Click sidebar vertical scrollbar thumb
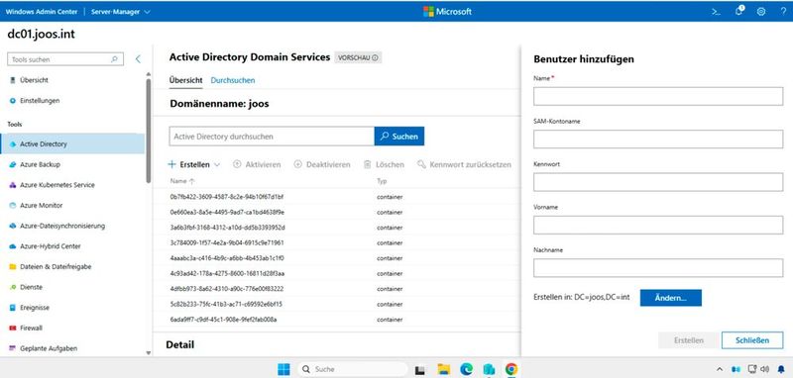Viewport: 793px width, 378px height. coord(148,131)
